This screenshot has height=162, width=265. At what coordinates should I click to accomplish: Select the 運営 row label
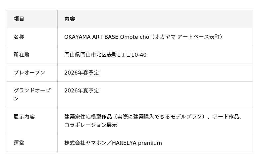click(19, 143)
